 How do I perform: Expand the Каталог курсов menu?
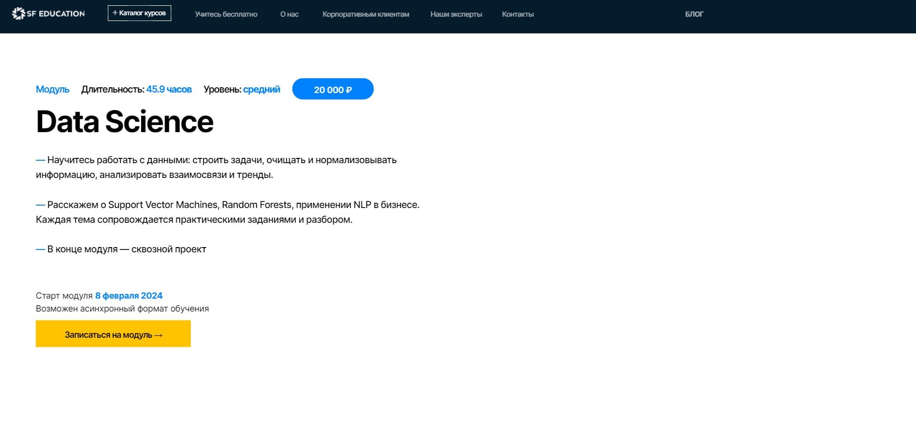[139, 13]
